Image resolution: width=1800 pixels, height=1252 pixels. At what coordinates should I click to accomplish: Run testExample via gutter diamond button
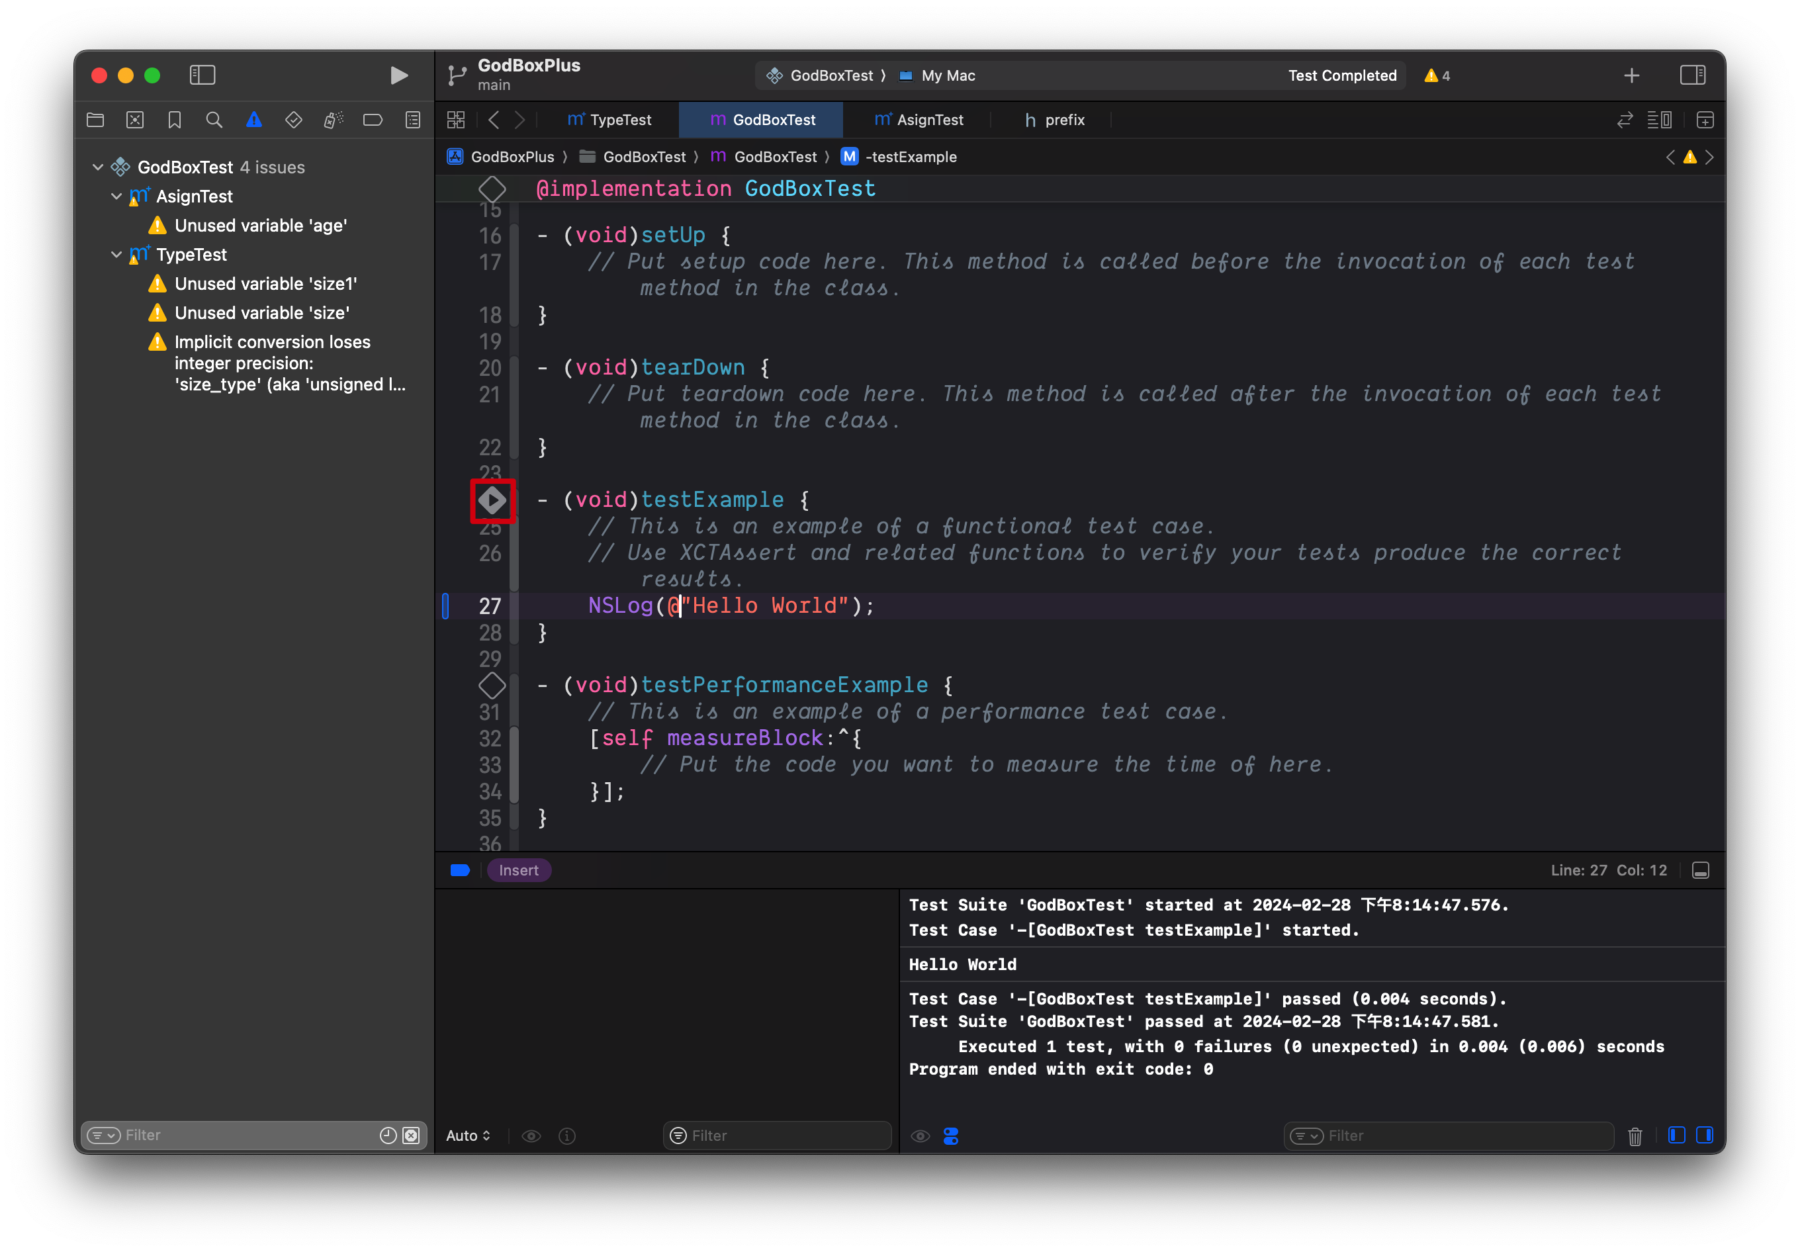pyautogui.click(x=492, y=500)
